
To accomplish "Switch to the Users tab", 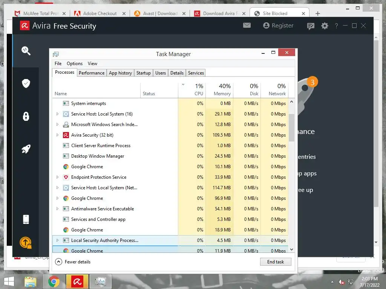I will point(161,73).
